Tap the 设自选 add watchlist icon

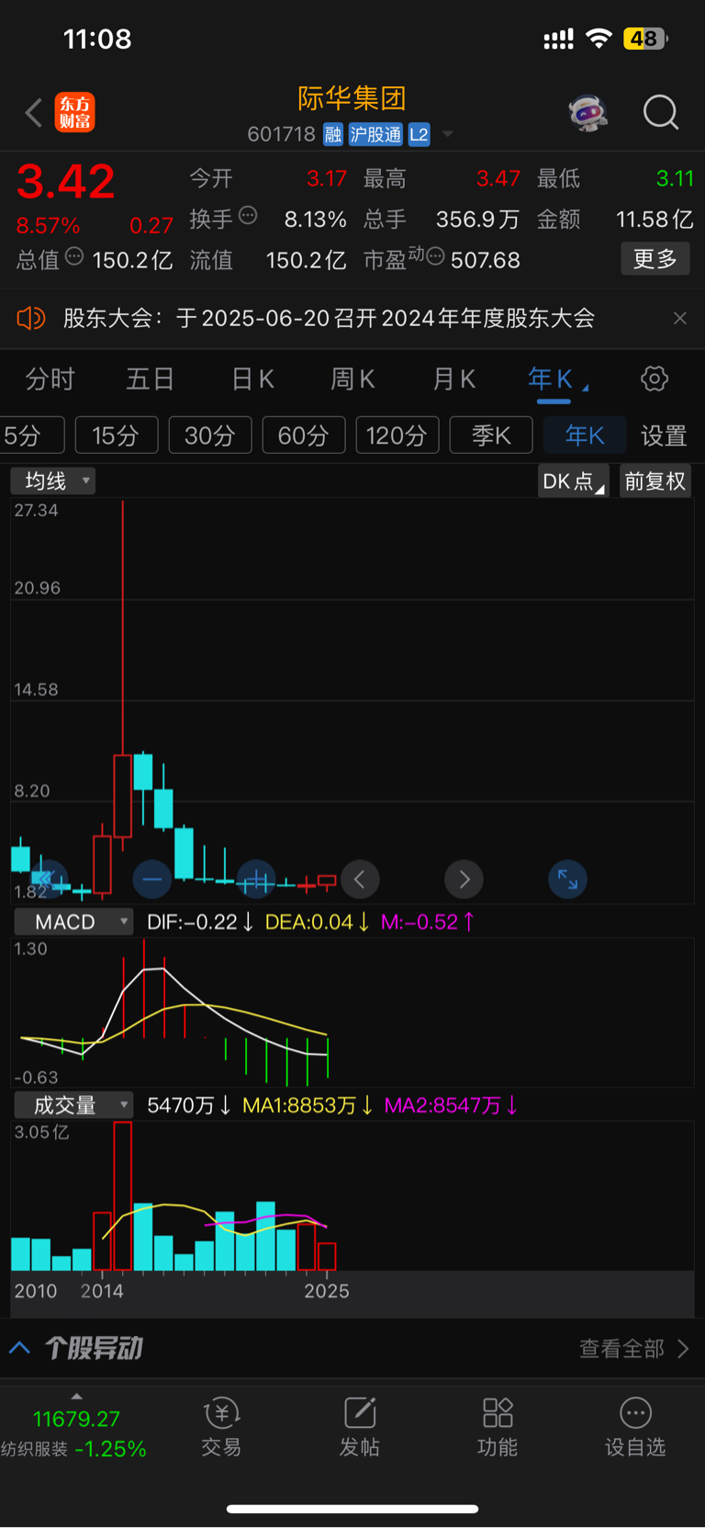pos(635,1428)
